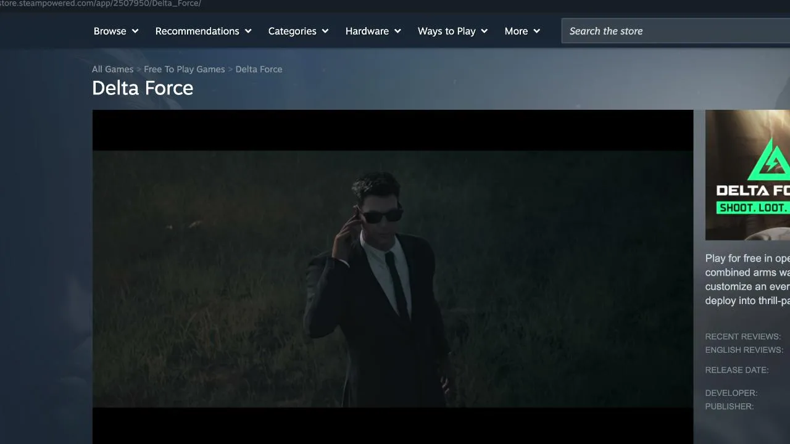Click the DEVELOPER label
The height and width of the screenshot is (444, 790).
tap(731, 393)
